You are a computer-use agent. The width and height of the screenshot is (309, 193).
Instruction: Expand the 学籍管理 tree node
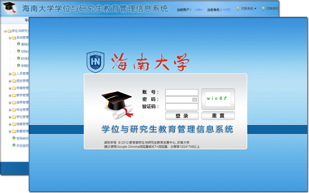(x=10, y=88)
